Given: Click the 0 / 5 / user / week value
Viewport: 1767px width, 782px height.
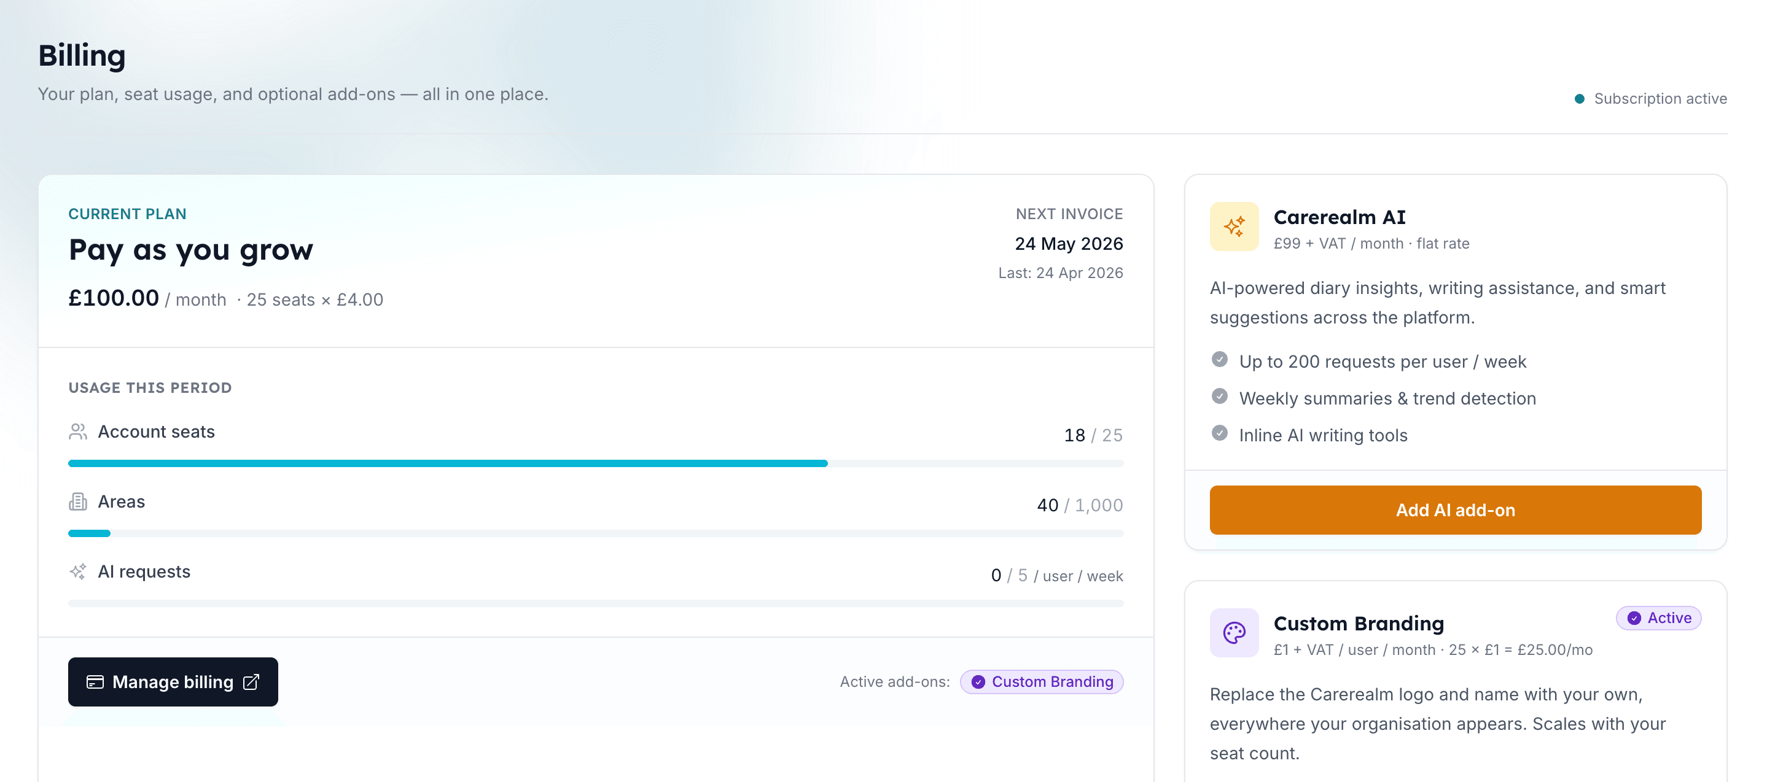Looking at the screenshot, I should [1057, 576].
